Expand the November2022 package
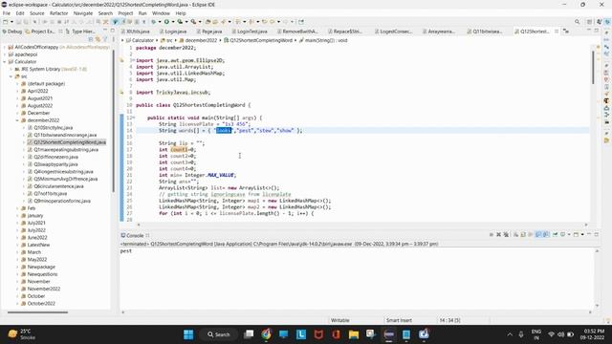The width and height of the screenshot is (612, 344). [x=17, y=289]
